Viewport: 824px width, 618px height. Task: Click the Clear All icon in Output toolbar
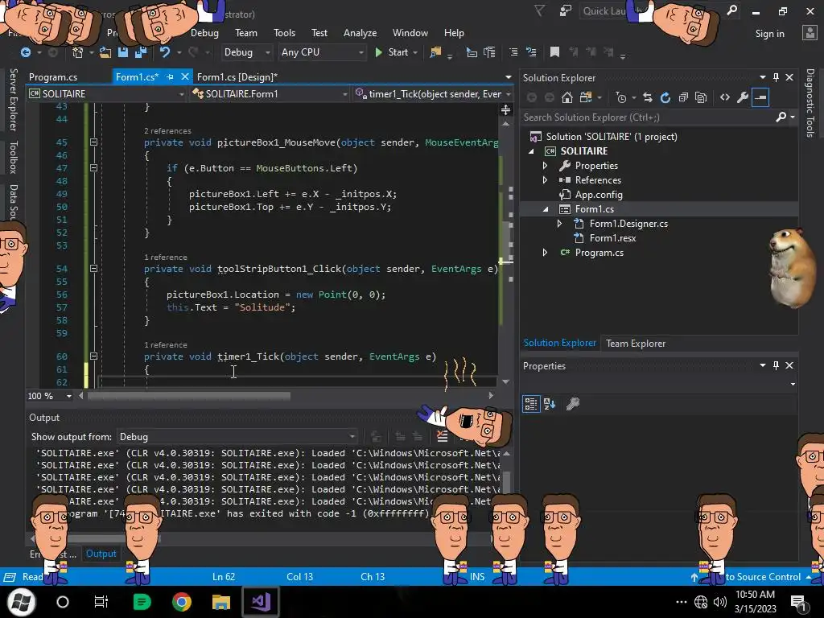[x=442, y=436]
